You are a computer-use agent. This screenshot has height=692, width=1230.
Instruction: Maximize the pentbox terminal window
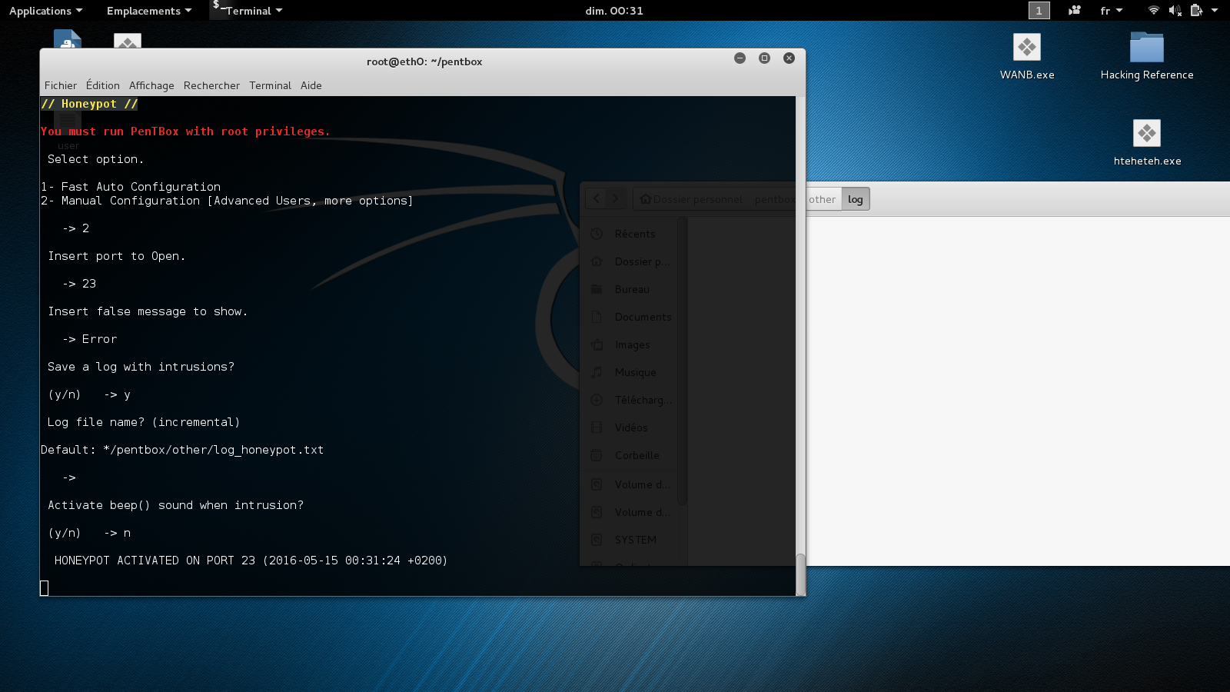click(x=764, y=58)
